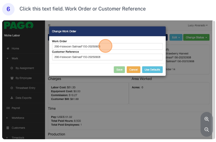Expand the Timeclock section
The width and height of the screenshot is (216, 142).
[x=7, y=138]
